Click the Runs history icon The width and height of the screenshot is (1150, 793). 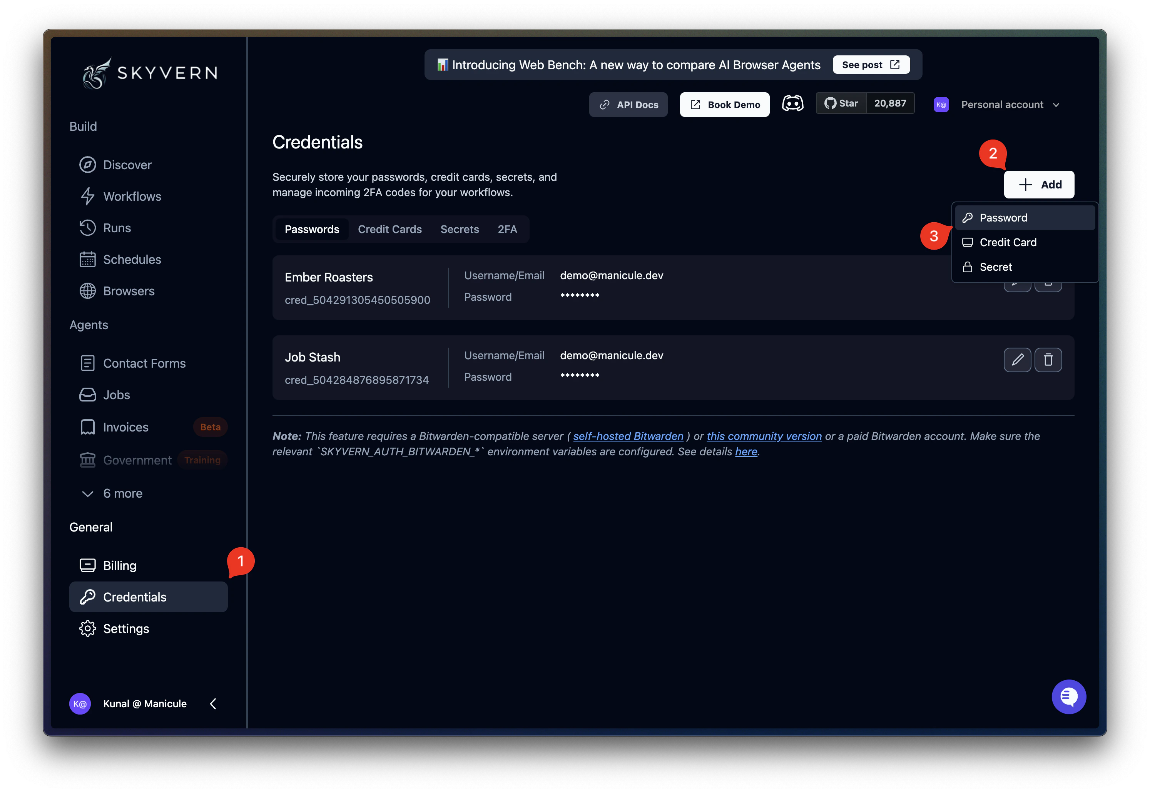point(88,228)
